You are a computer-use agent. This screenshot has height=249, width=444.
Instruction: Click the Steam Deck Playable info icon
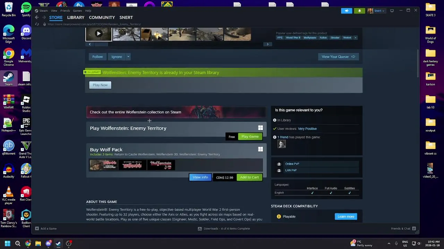pos(279,216)
